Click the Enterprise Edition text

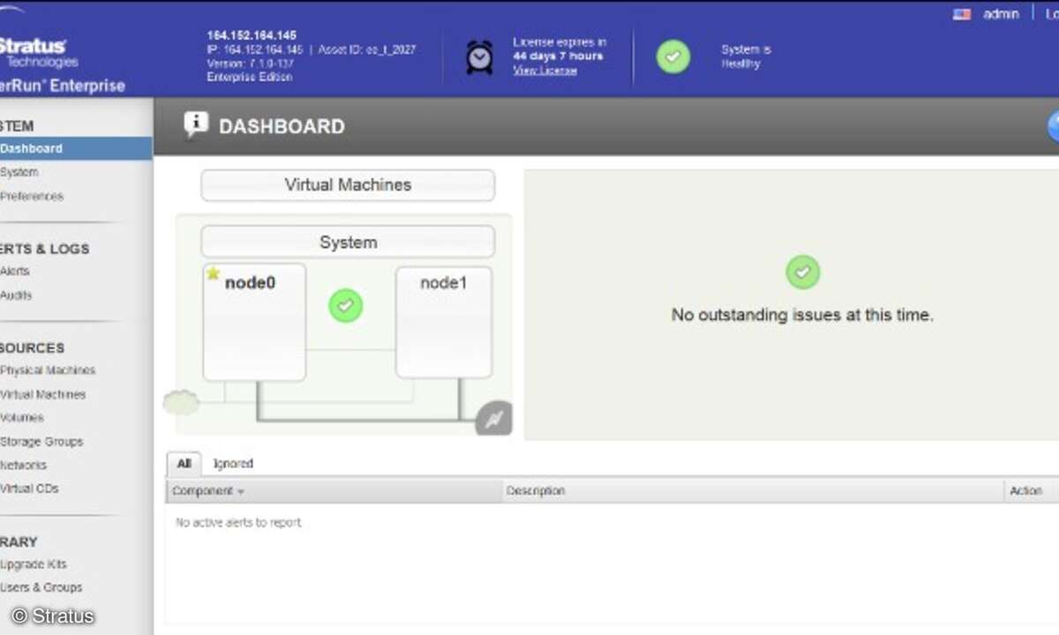coord(250,77)
